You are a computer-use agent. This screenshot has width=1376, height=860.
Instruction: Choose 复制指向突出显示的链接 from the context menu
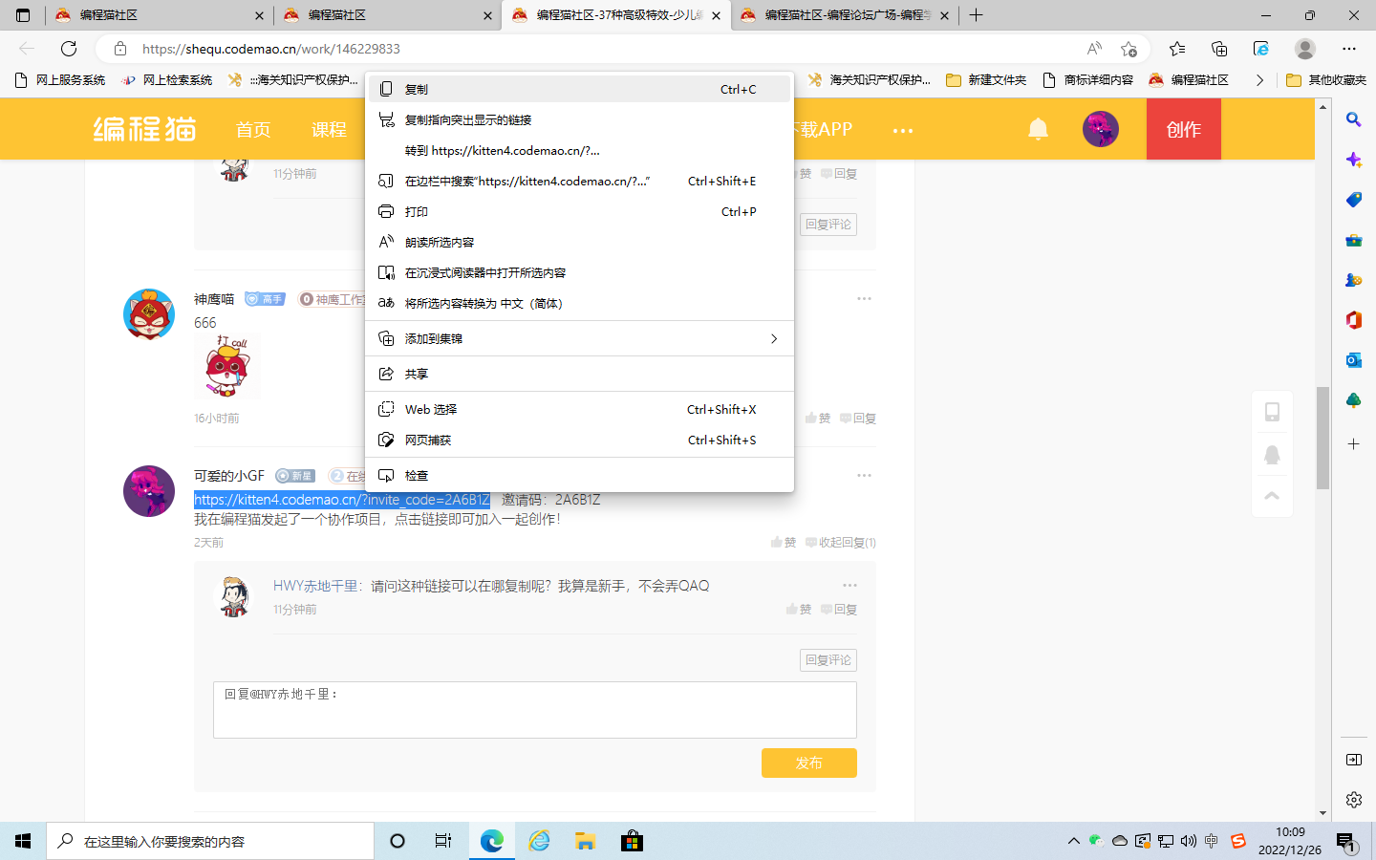tap(579, 119)
